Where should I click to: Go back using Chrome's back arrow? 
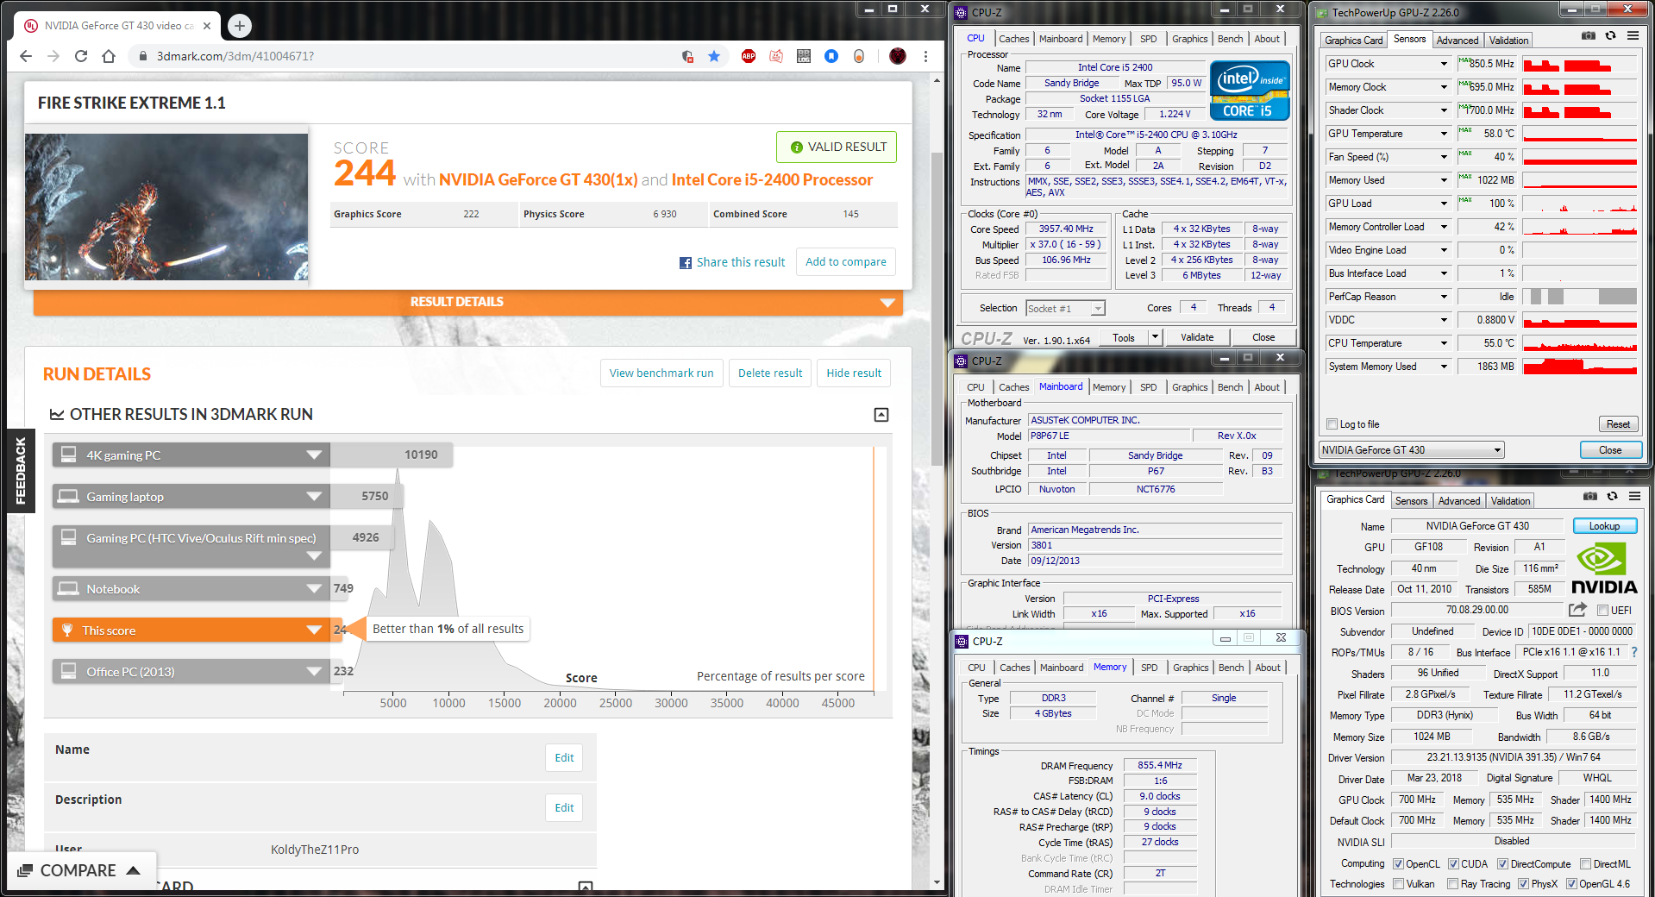coord(26,56)
